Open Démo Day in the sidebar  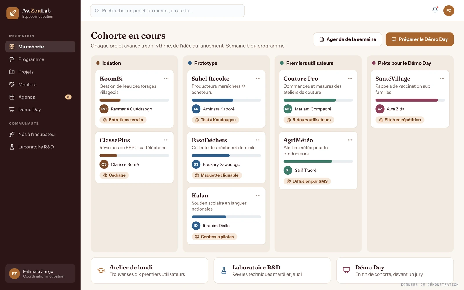point(40,110)
